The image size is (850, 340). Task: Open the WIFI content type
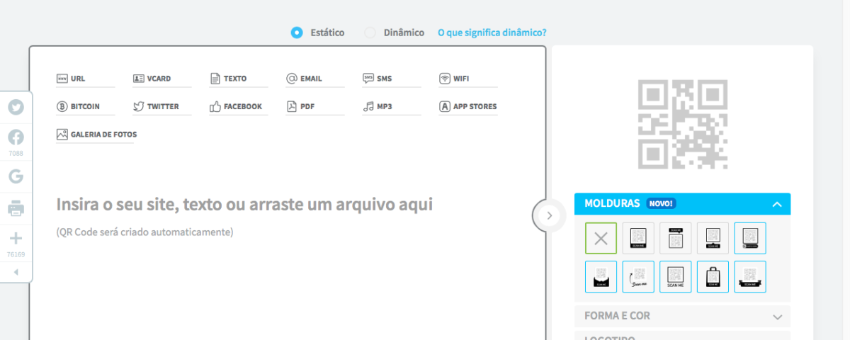click(467, 79)
